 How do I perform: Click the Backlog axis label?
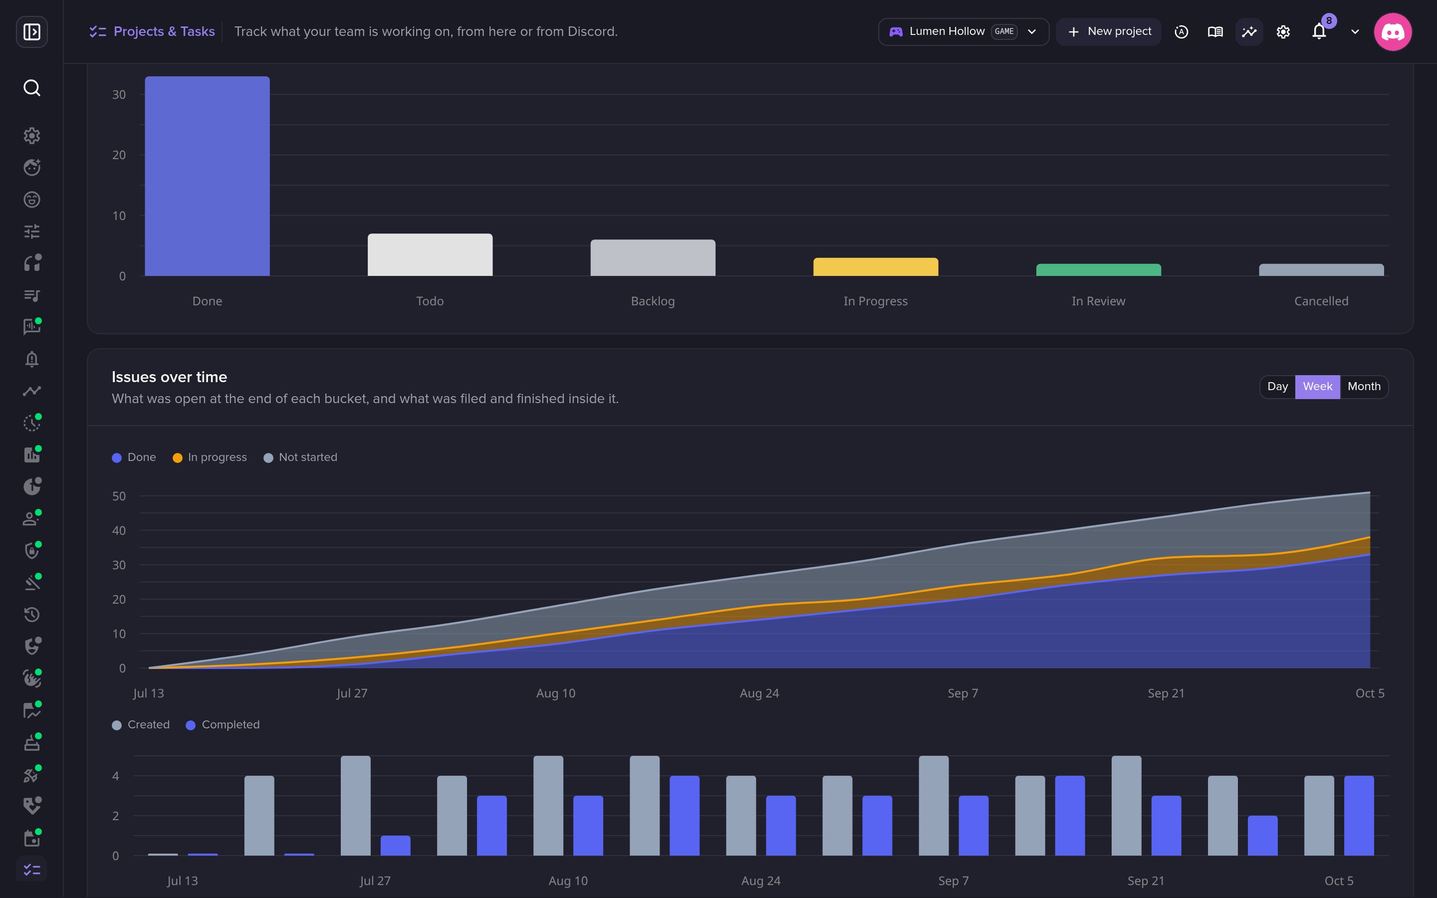pyautogui.click(x=653, y=301)
